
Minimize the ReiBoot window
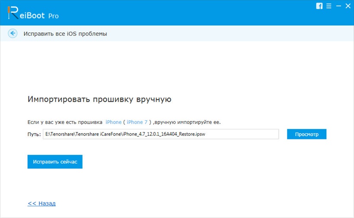[x=338, y=6]
